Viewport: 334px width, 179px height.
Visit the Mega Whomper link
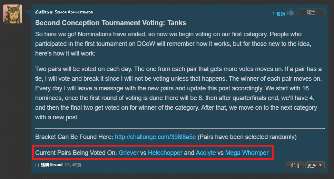pyautogui.click(x=247, y=152)
